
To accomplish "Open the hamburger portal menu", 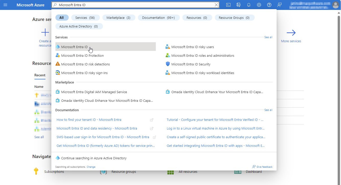I will 5,5.
